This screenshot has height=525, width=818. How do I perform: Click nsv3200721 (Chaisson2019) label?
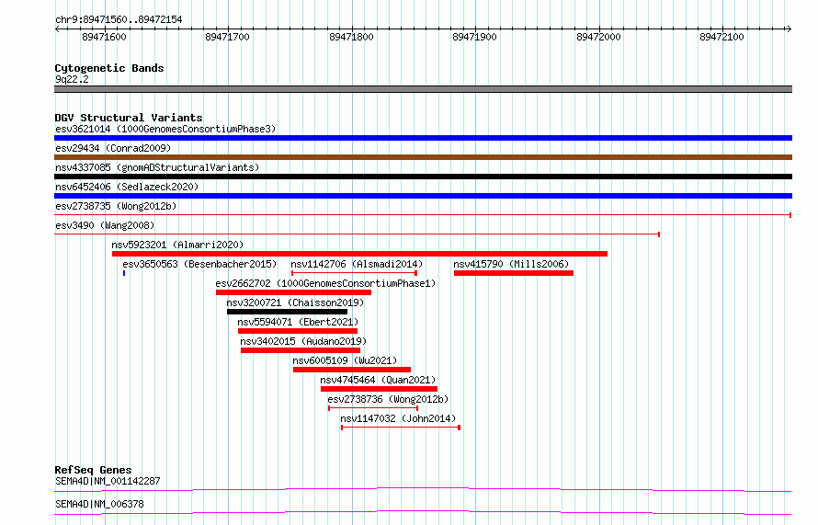coord(295,302)
